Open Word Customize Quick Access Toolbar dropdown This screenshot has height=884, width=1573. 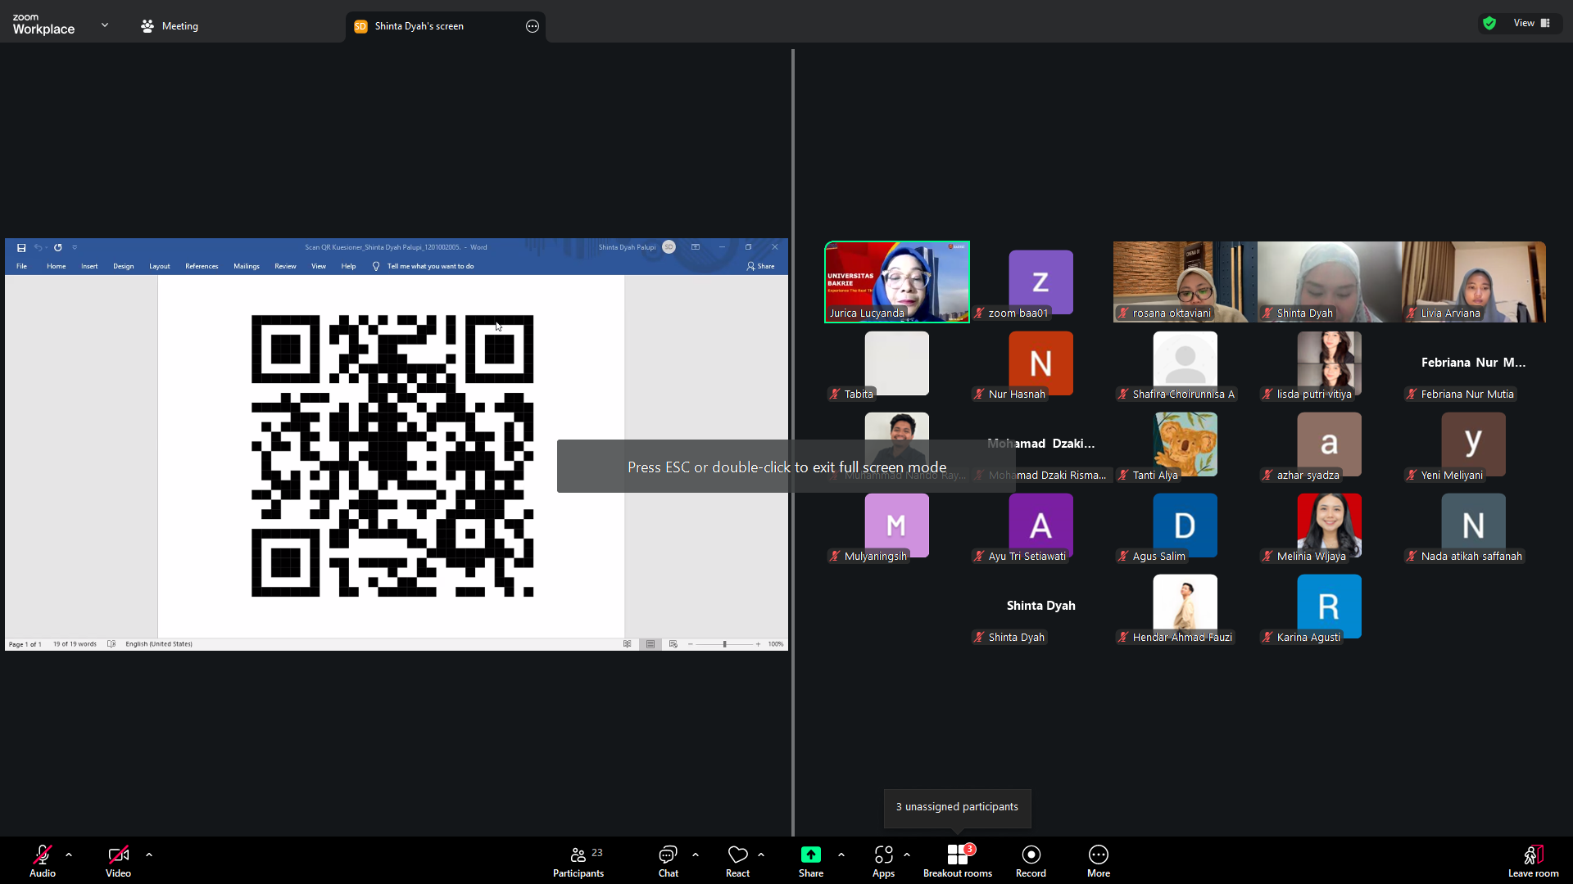point(75,247)
